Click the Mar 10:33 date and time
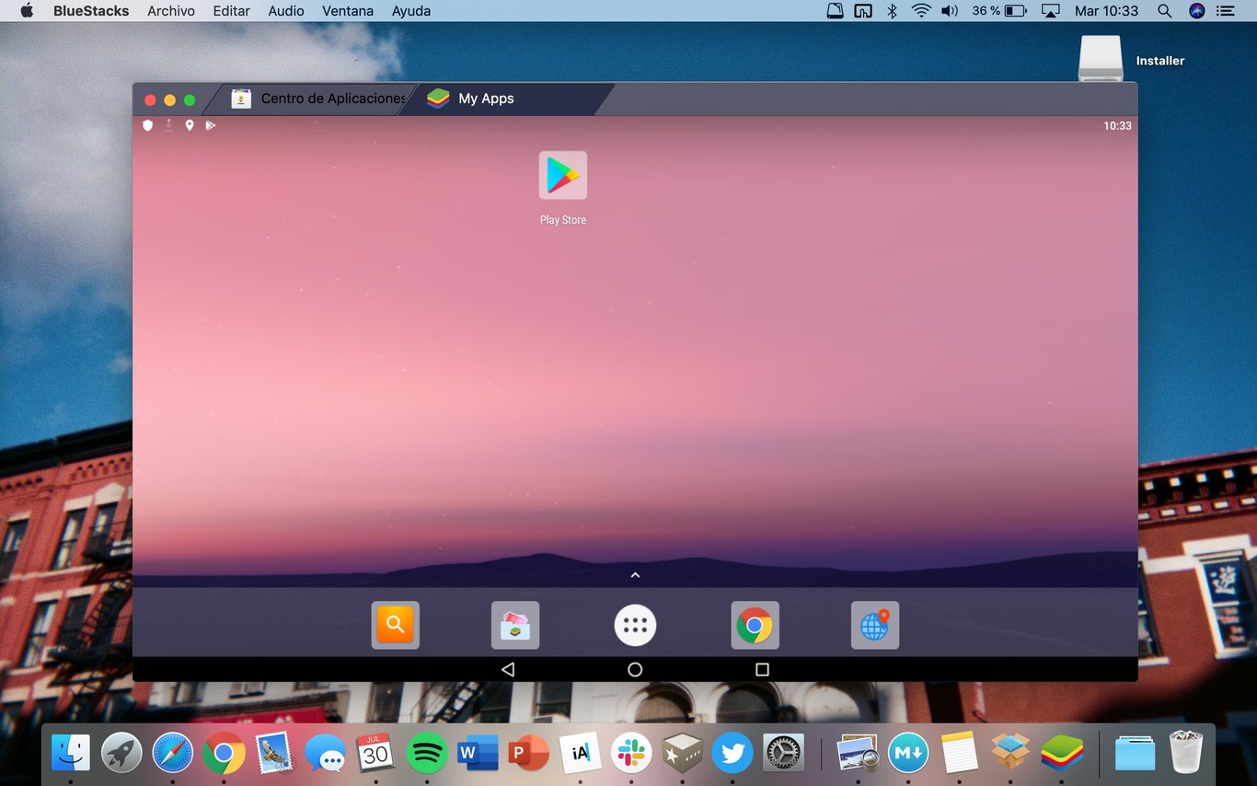 click(1107, 11)
